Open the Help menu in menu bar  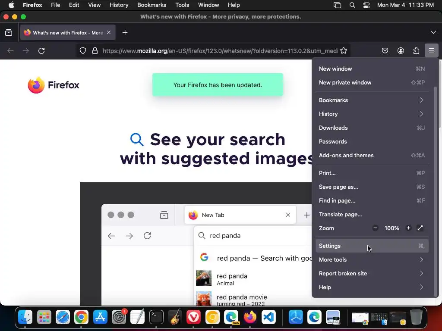pos(234,5)
